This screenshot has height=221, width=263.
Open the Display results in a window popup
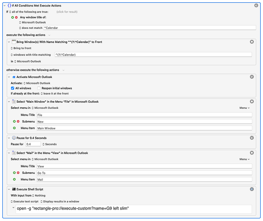(x=60, y=202)
